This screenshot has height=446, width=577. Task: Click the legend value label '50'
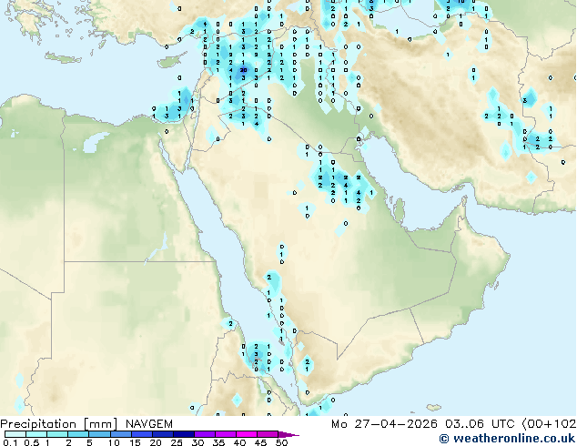281,442
